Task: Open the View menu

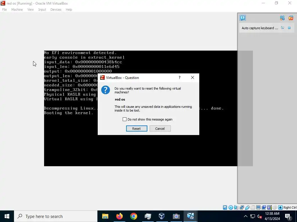Action: click(x=30, y=10)
